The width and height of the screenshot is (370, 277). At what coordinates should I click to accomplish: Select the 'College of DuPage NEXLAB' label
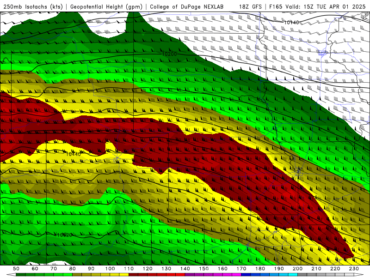pyautogui.click(x=186, y=6)
